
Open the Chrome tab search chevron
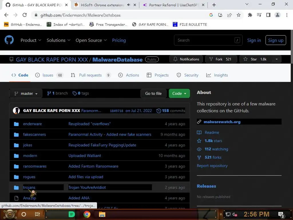tap(247, 4)
